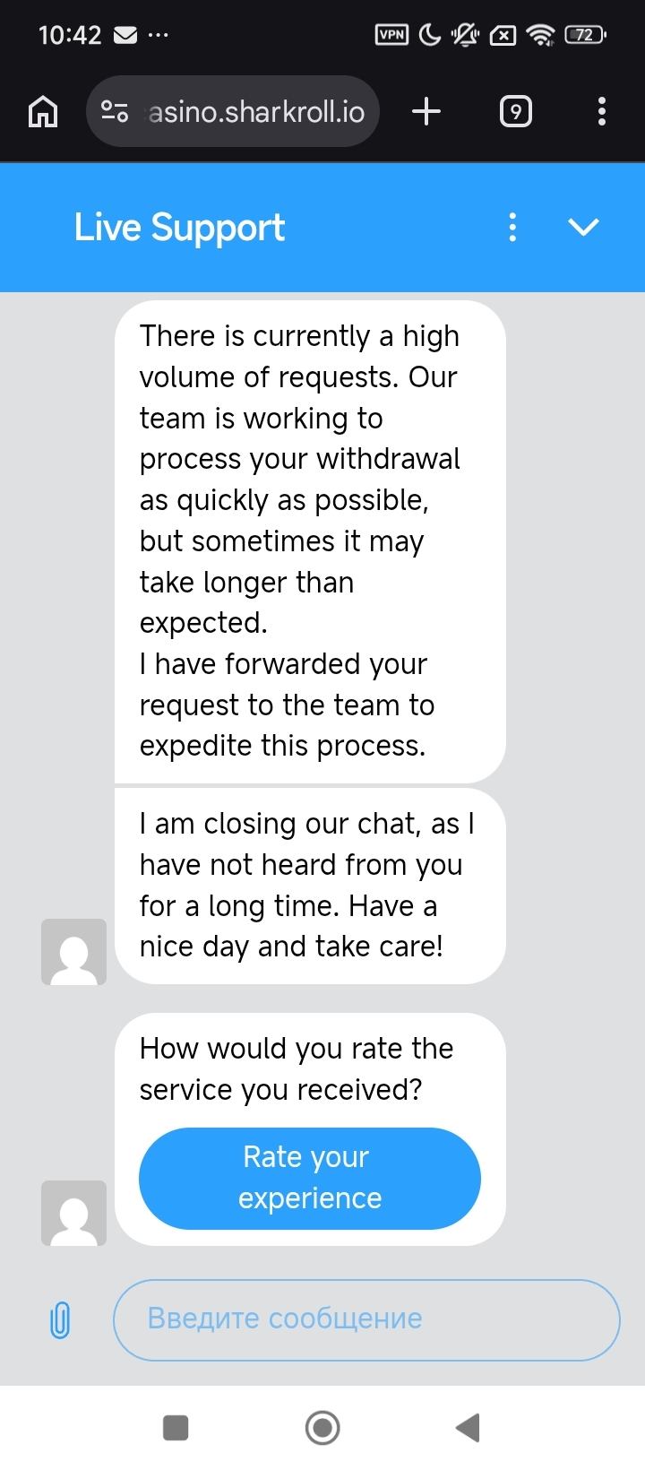Viewport: 645px width, 1470px height.
Task: Tap the high volume of requests message
Action: 310,540
